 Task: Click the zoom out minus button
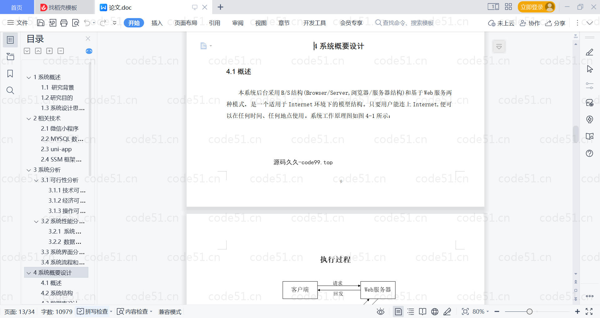[x=497, y=311]
